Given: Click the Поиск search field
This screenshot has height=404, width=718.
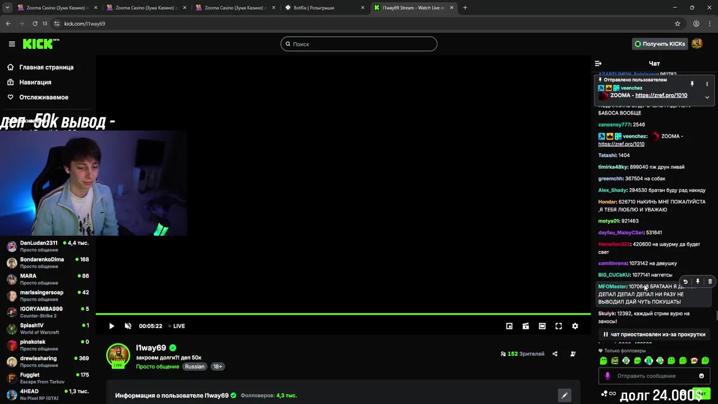Looking at the screenshot, I should pyautogui.click(x=359, y=44).
